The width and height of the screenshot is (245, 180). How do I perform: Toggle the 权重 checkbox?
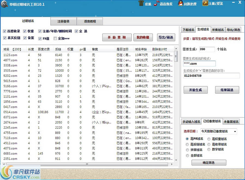(25, 31)
